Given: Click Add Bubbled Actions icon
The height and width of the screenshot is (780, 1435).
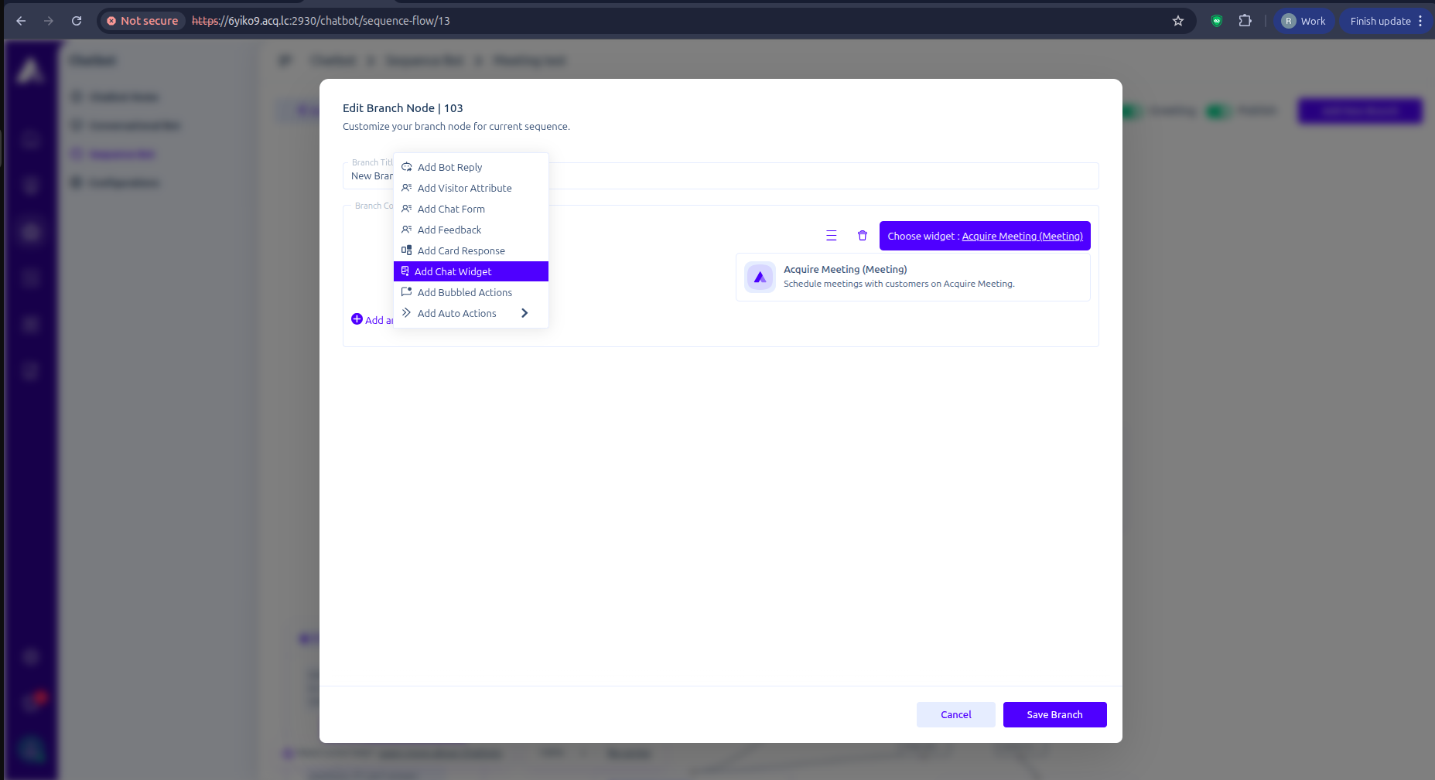Looking at the screenshot, I should pyautogui.click(x=406, y=292).
